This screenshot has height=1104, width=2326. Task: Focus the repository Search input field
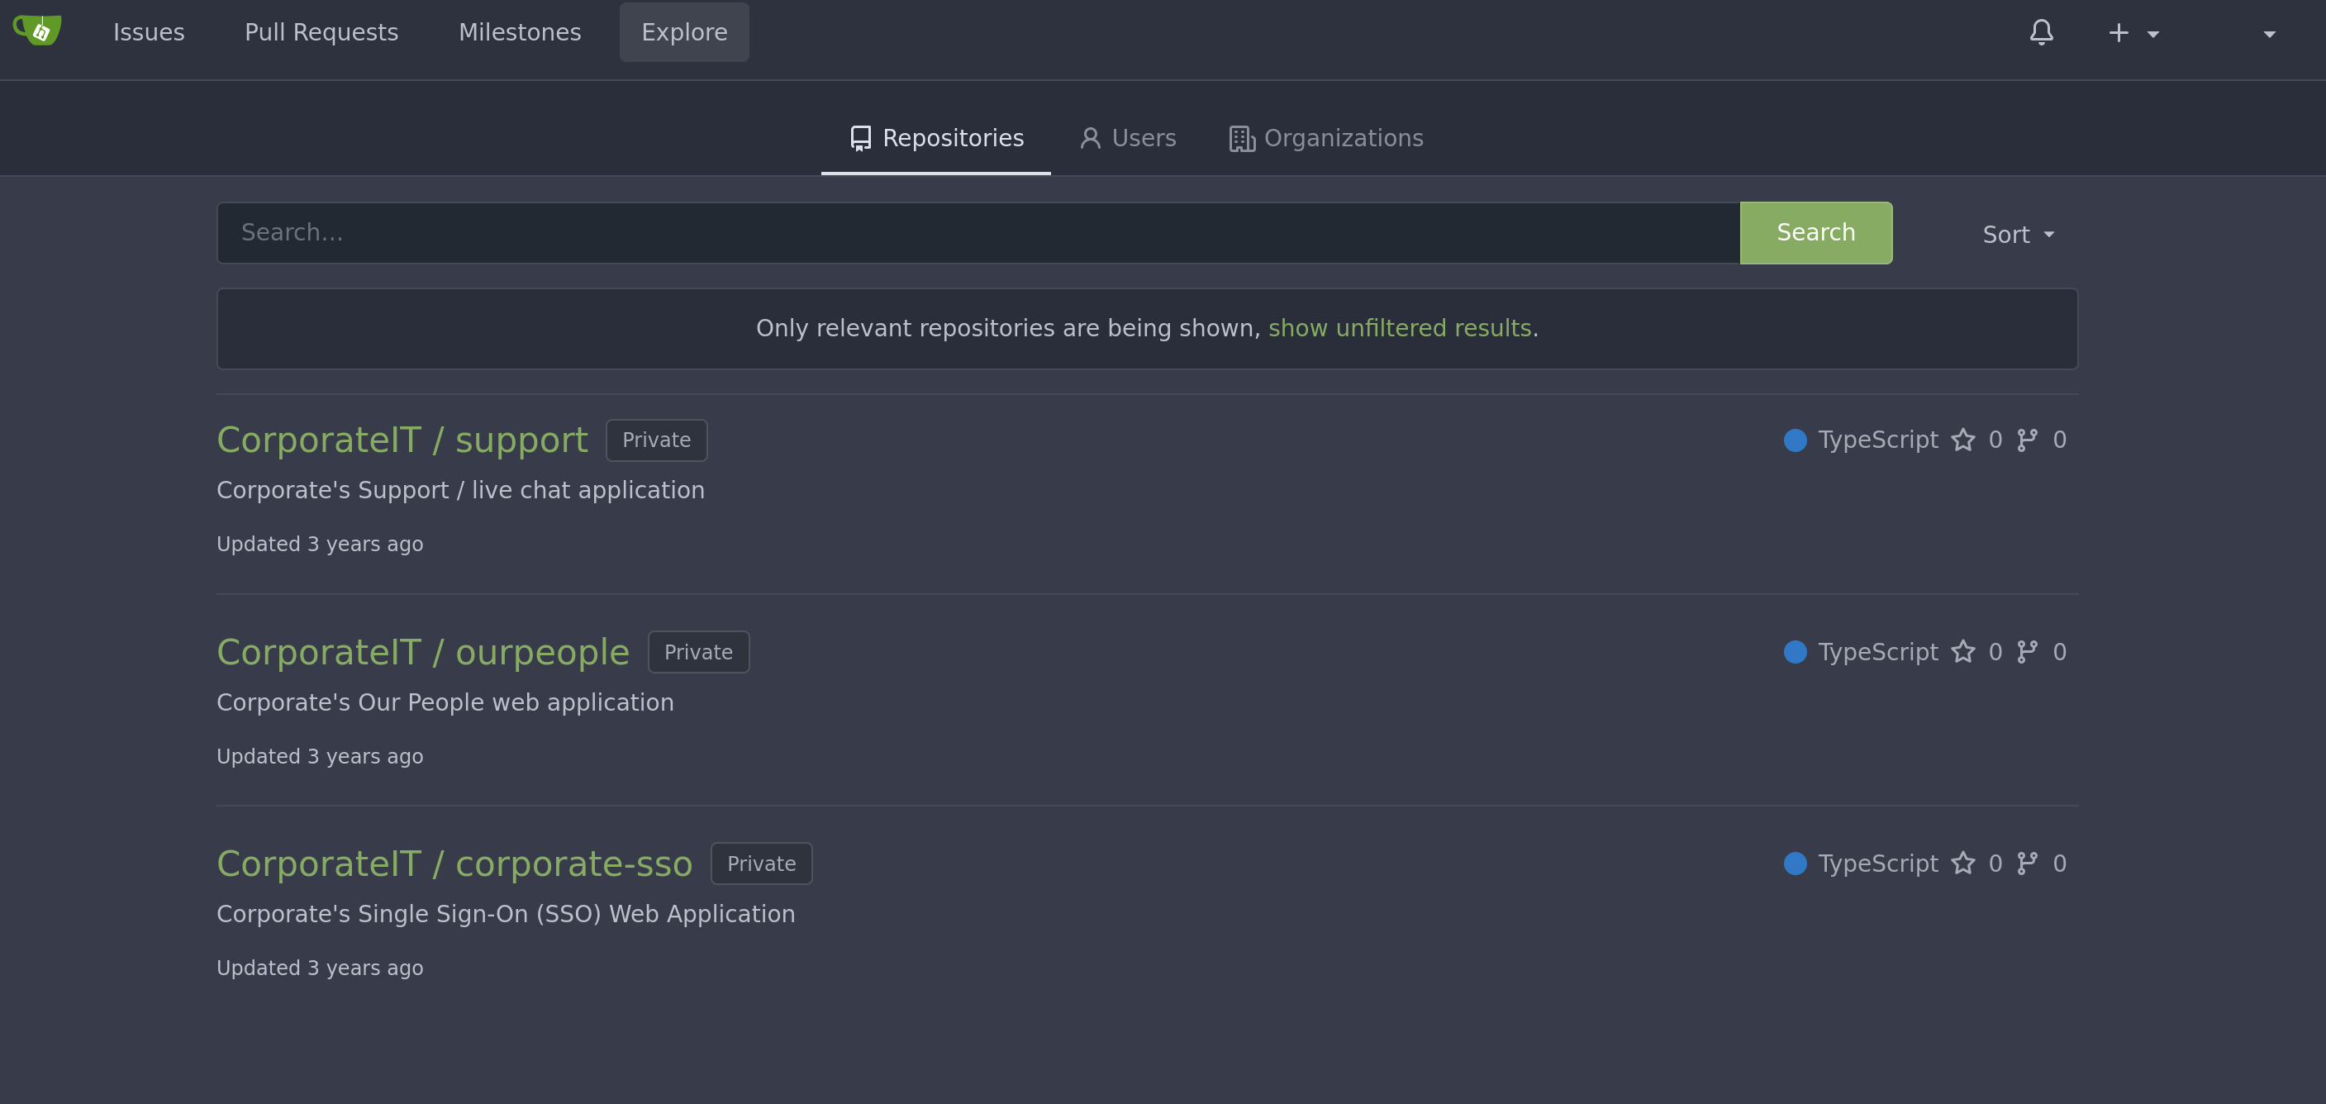point(977,233)
